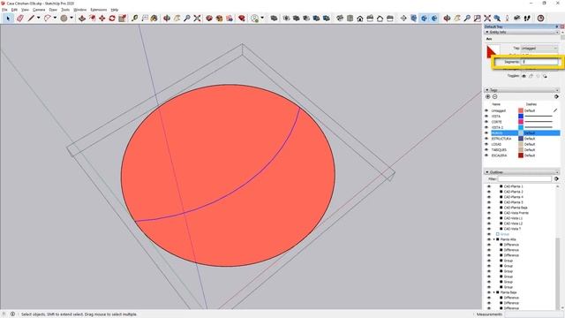This screenshot has height=318, width=565.
Task: Select the Pan hand tool in left toolbar
Action: point(177,18)
